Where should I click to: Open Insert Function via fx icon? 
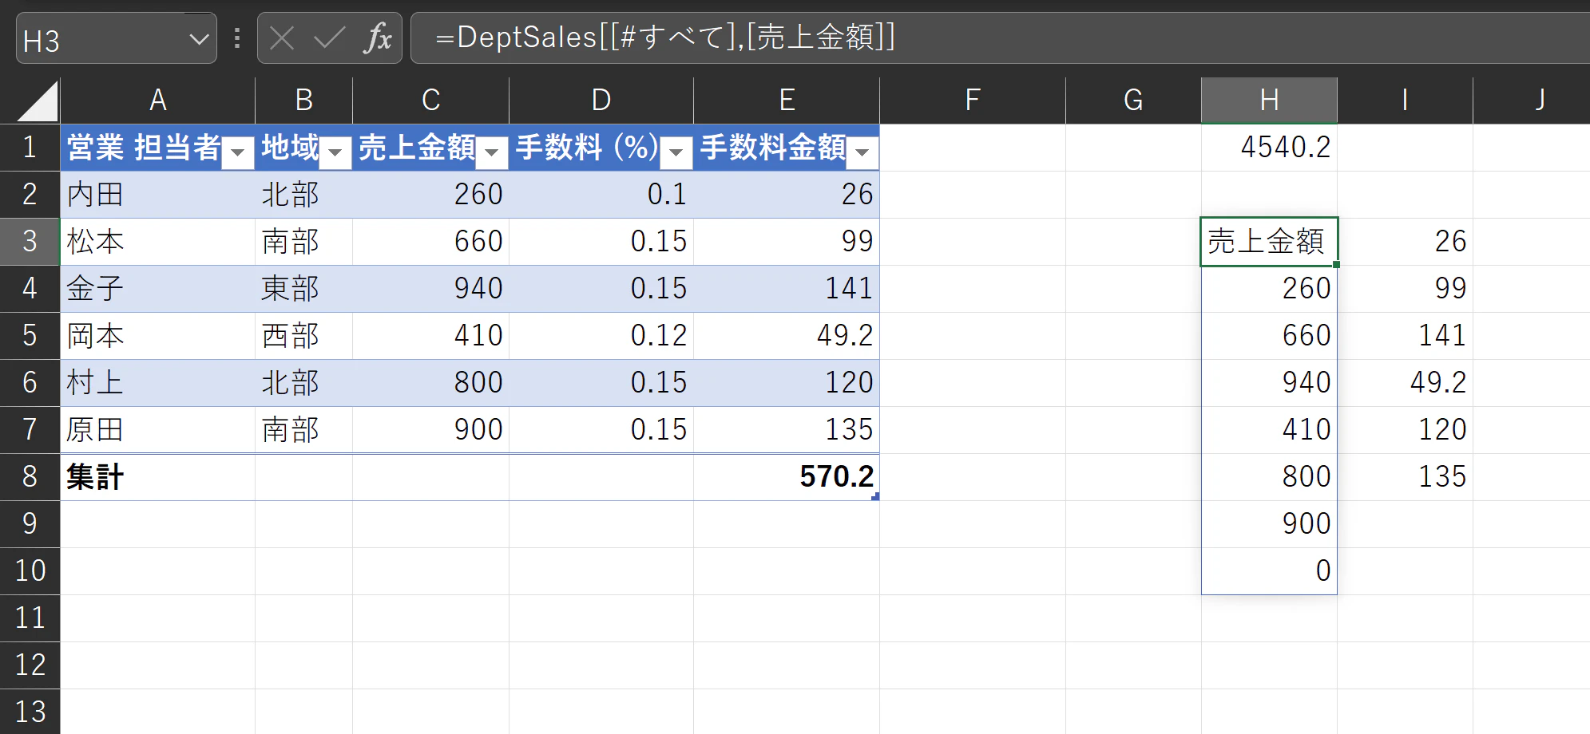(x=378, y=38)
